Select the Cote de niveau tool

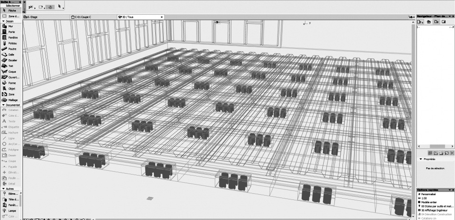pyautogui.click(x=11, y=116)
